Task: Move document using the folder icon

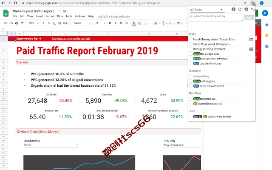Action: [65, 11]
